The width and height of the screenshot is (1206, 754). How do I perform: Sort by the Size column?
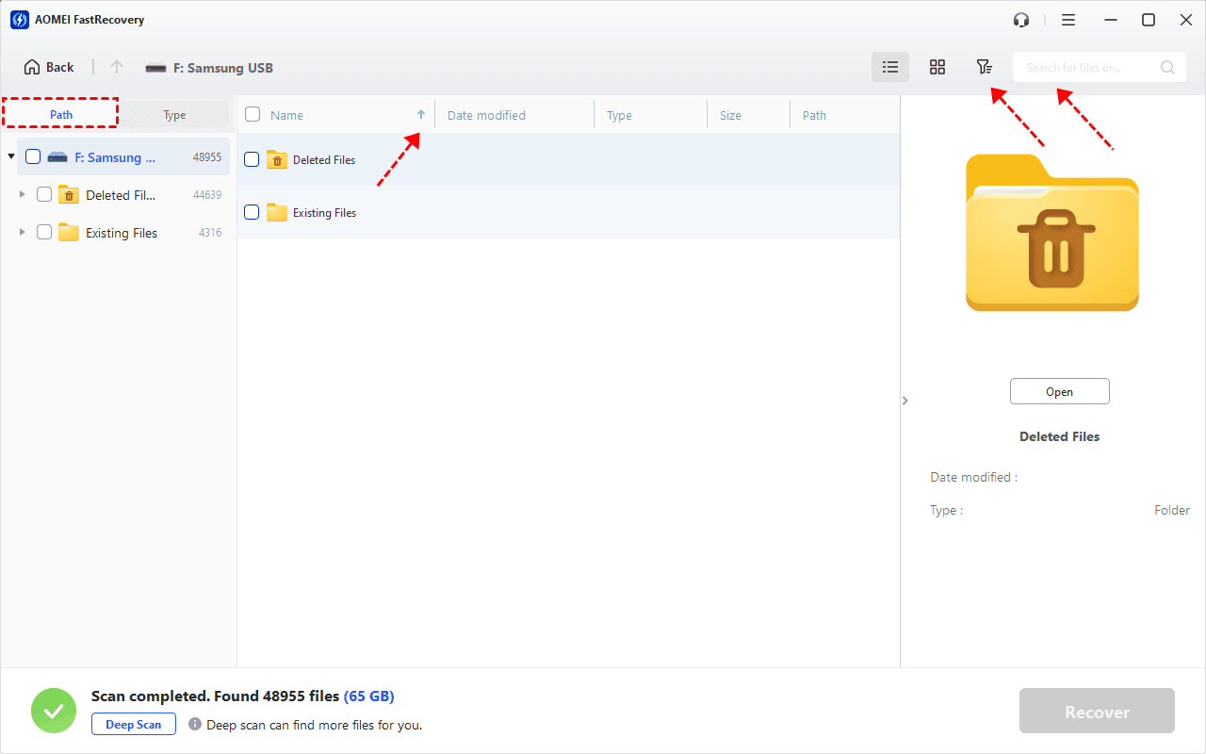pos(730,115)
